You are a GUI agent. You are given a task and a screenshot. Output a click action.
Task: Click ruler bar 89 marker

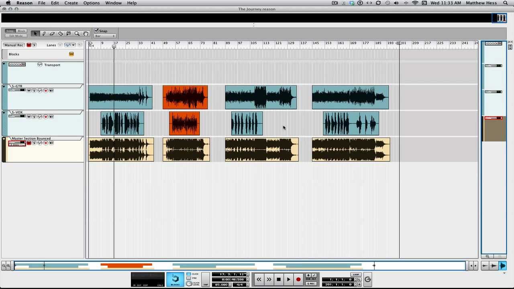228,43
